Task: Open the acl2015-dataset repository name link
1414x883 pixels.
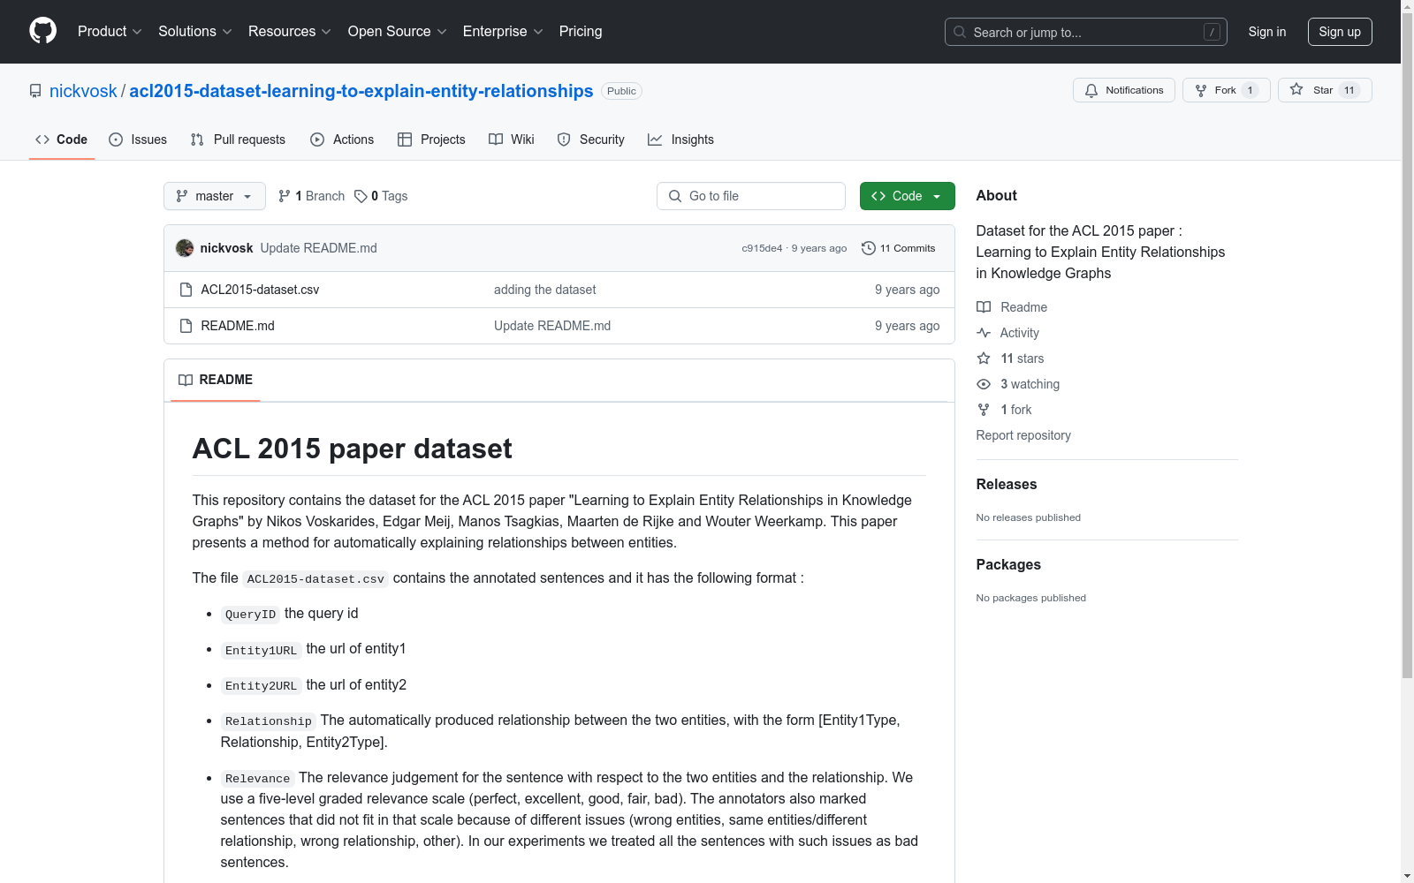Action: (361, 91)
